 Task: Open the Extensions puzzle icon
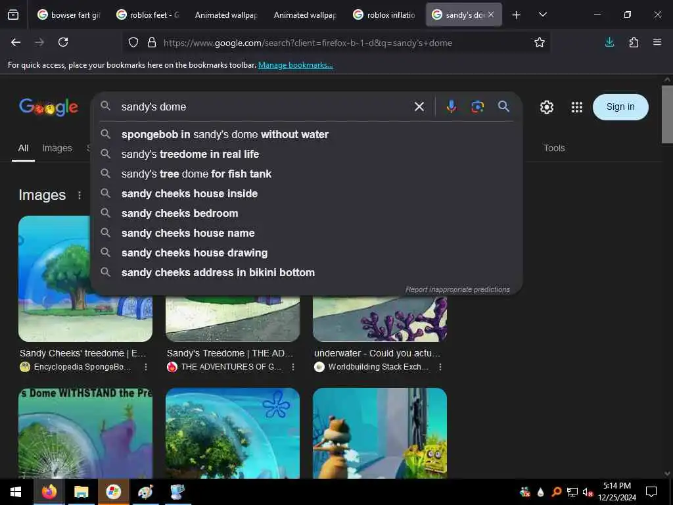(634, 43)
